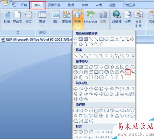The width and height of the screenshot is (154, 139).
Task: Choose the donut ring shape
Action: [112, 72]
